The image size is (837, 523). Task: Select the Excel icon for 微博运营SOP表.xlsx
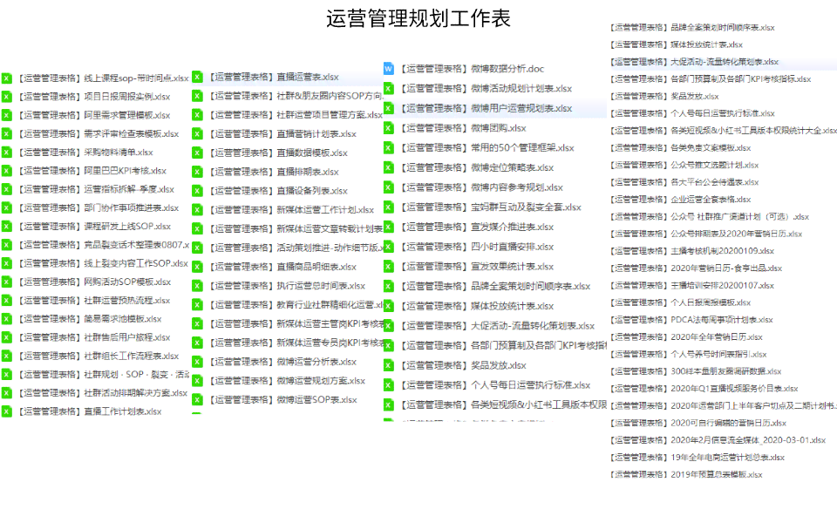pyautogui.click(x=198, y=400)
